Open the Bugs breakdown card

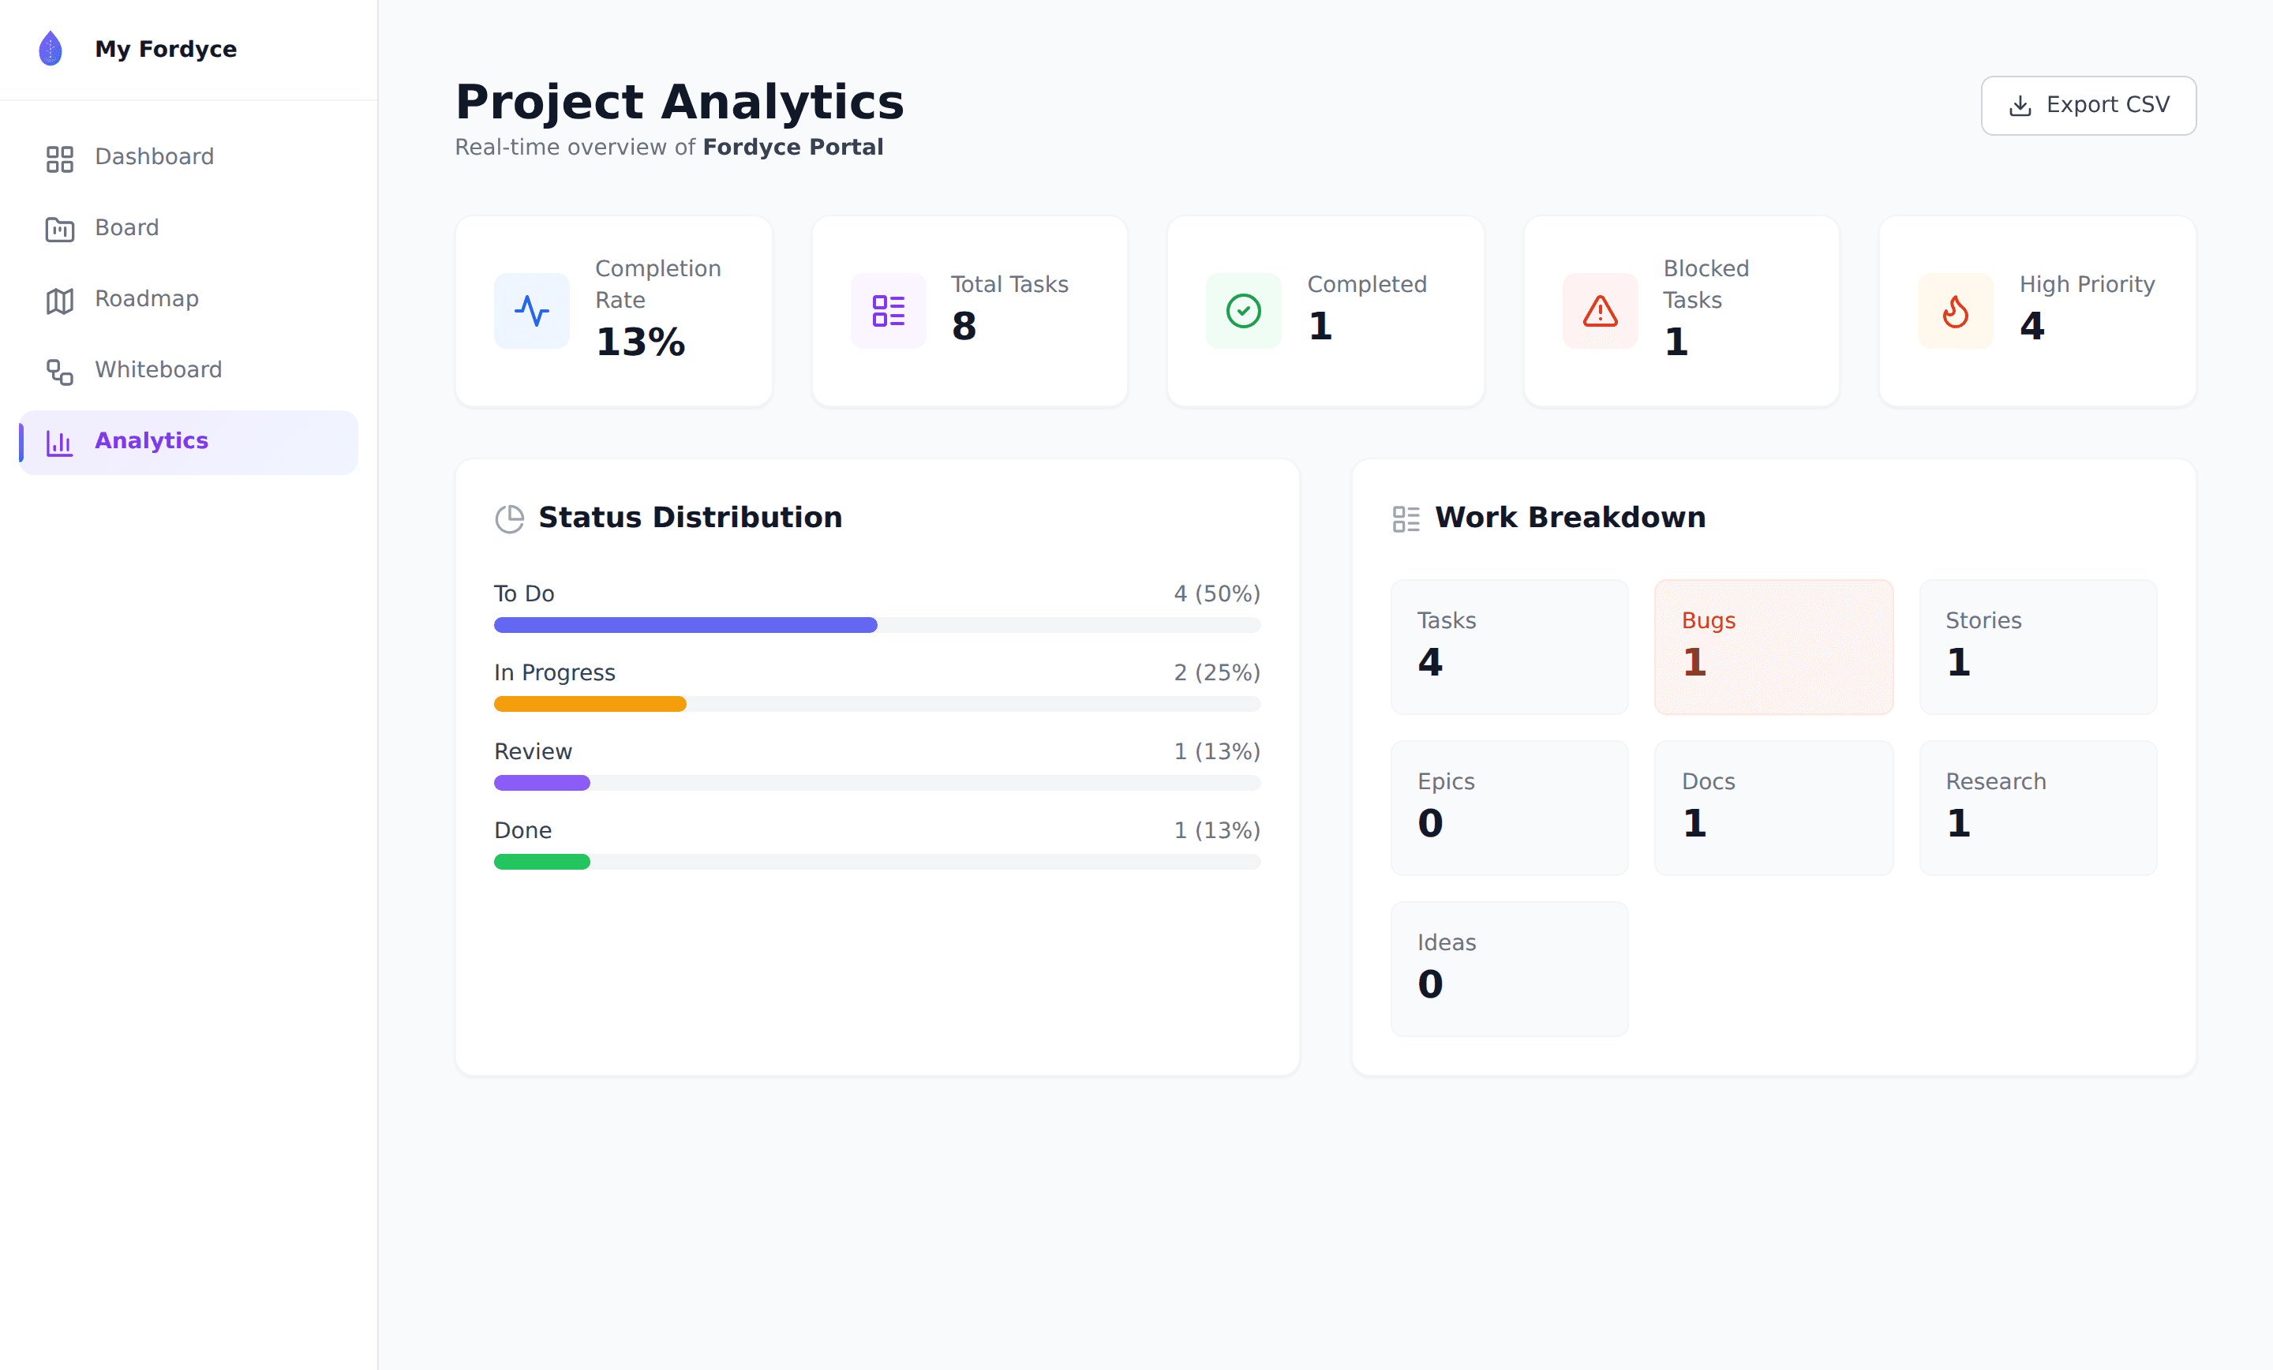pos(1773,646)
